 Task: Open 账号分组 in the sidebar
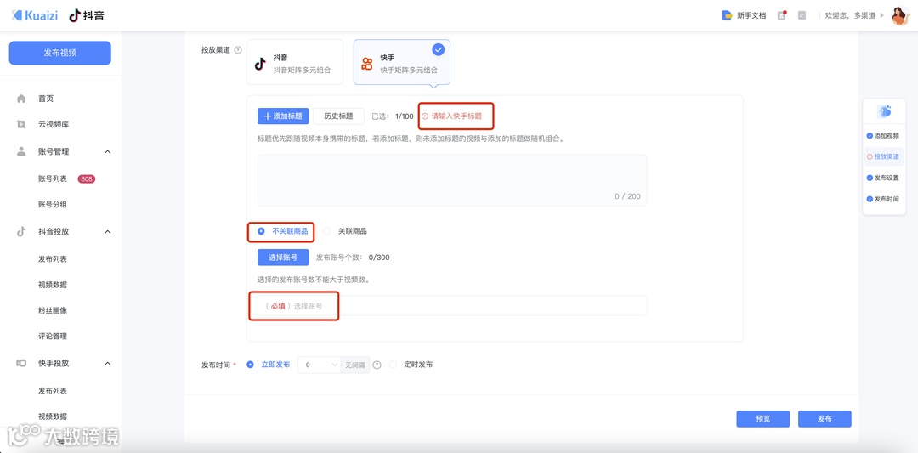(x=54, y=204)
